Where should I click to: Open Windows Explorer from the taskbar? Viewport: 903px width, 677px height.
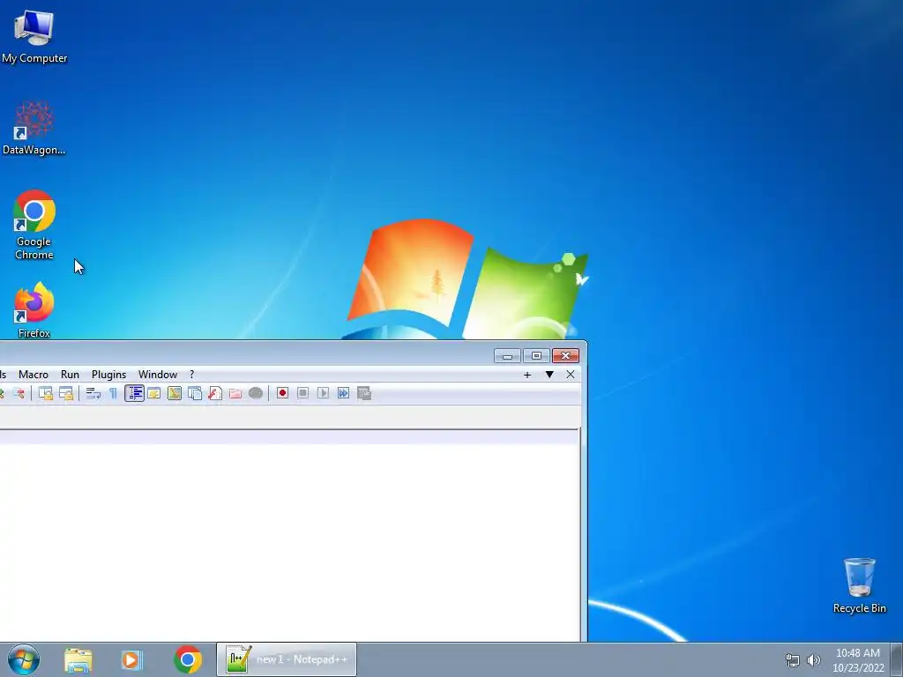click(78, 660)
